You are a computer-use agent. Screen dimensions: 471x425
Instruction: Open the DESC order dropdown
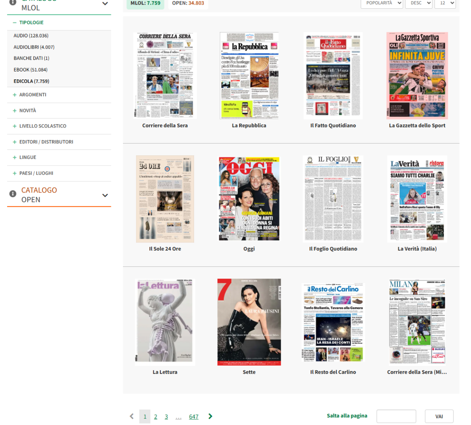[418, 3]
